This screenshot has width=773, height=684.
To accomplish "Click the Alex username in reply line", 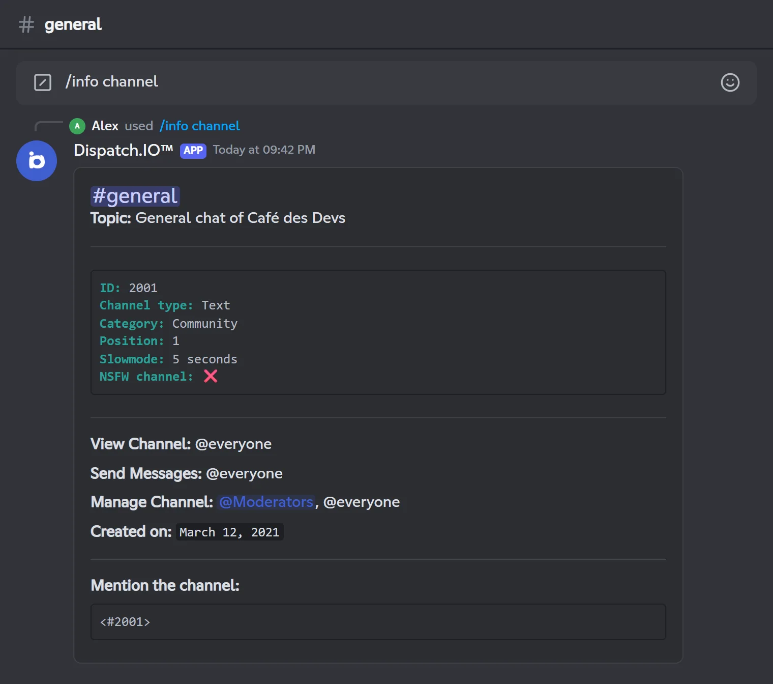I will [105, 126].
